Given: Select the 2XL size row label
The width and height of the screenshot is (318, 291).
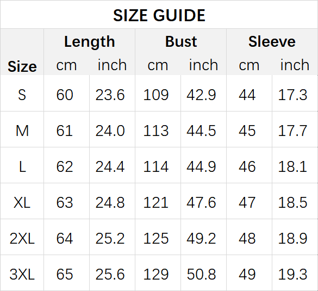Looking at the screenshot, I should pos(22,238).
